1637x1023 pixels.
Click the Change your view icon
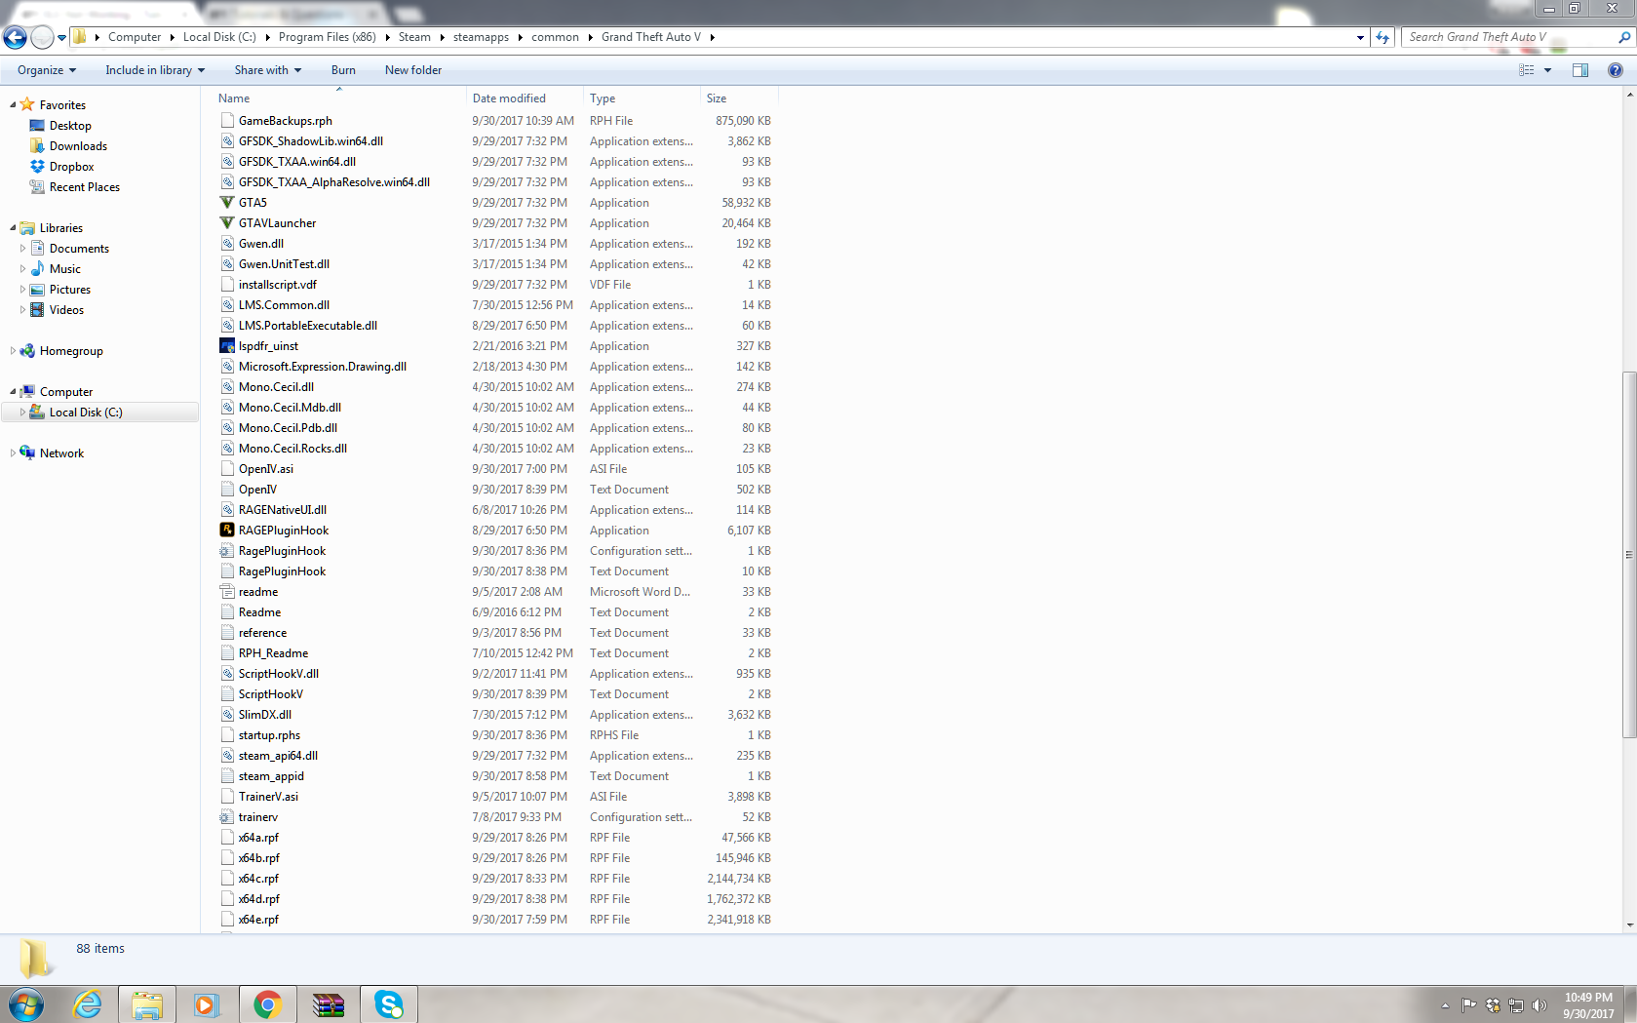click(x=1527, y=70)
